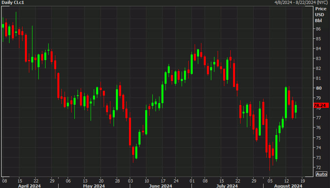This screenshot has width=330, height=188.
Task: Click the 12 August date tick
Action: click(286, 181)
